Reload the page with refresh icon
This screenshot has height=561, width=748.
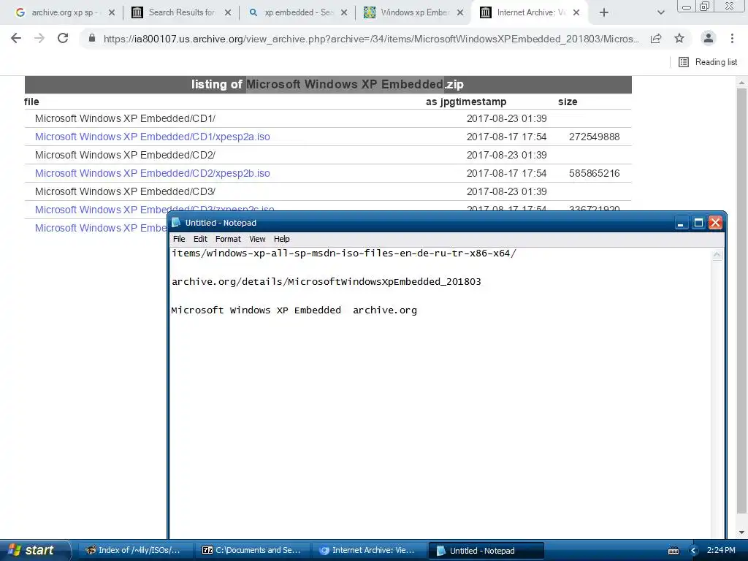63,38
